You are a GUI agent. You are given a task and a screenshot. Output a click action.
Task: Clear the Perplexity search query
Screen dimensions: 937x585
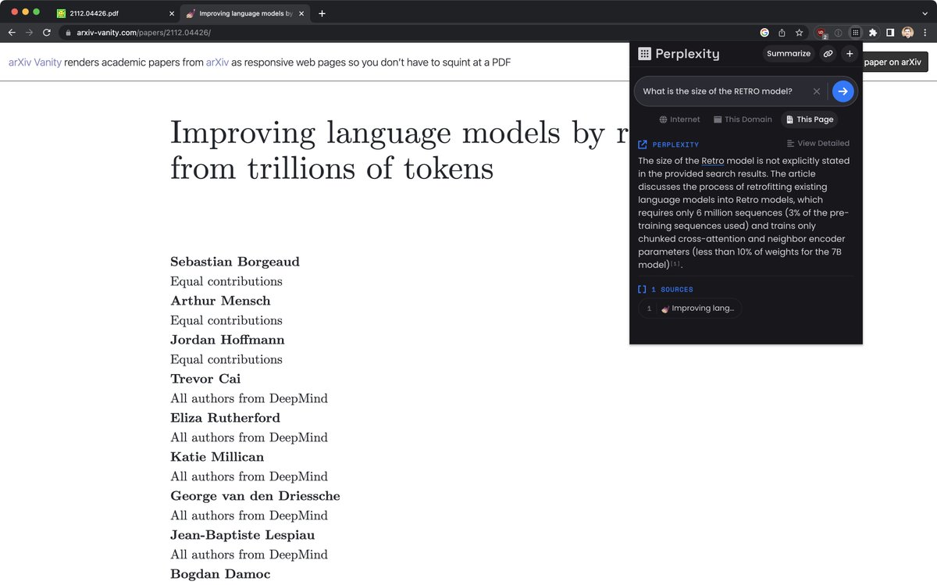tap(817, 91)
